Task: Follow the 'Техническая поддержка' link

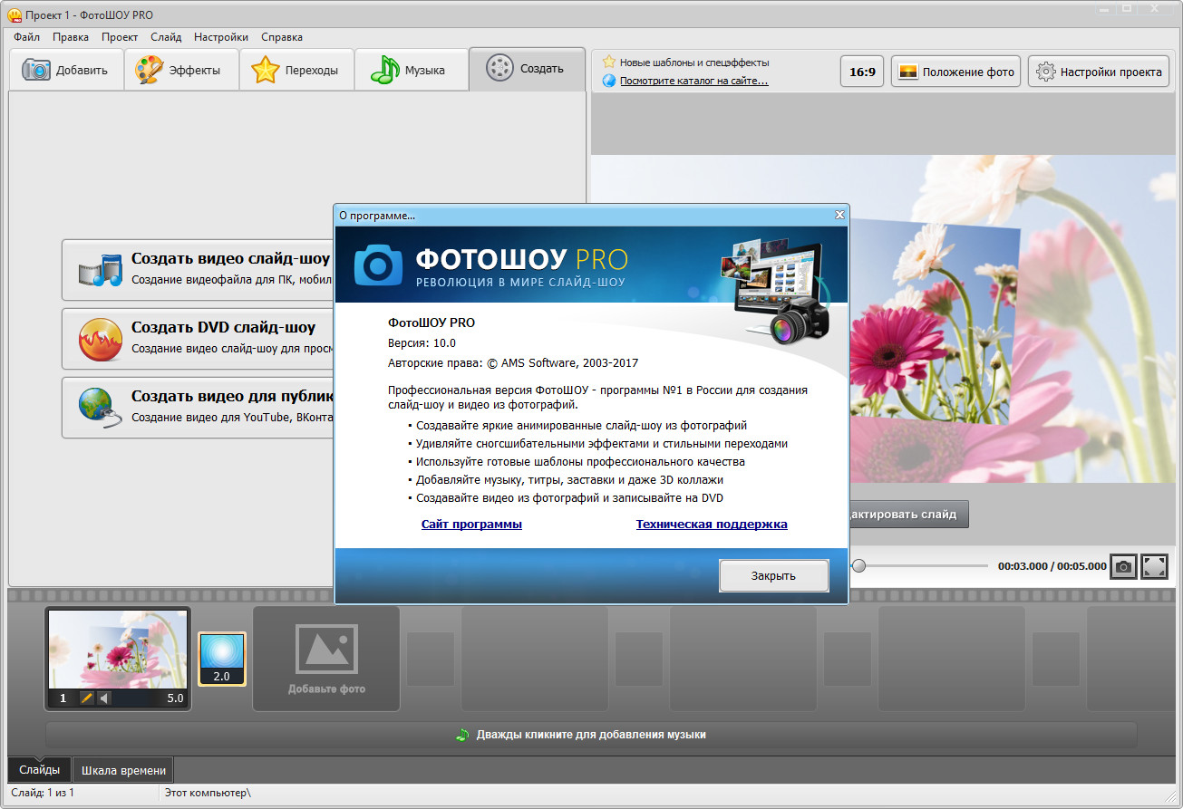Action: tap(711, 524)
